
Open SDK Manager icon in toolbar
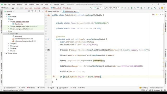click(x=155, y=8)
